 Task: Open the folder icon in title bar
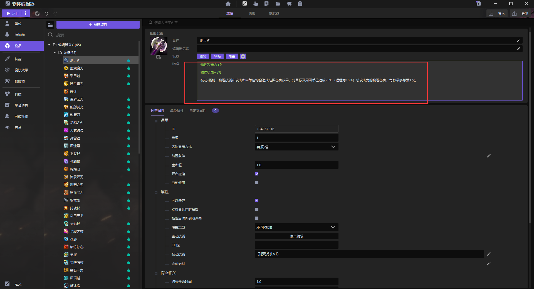click(x=278, y=4)
